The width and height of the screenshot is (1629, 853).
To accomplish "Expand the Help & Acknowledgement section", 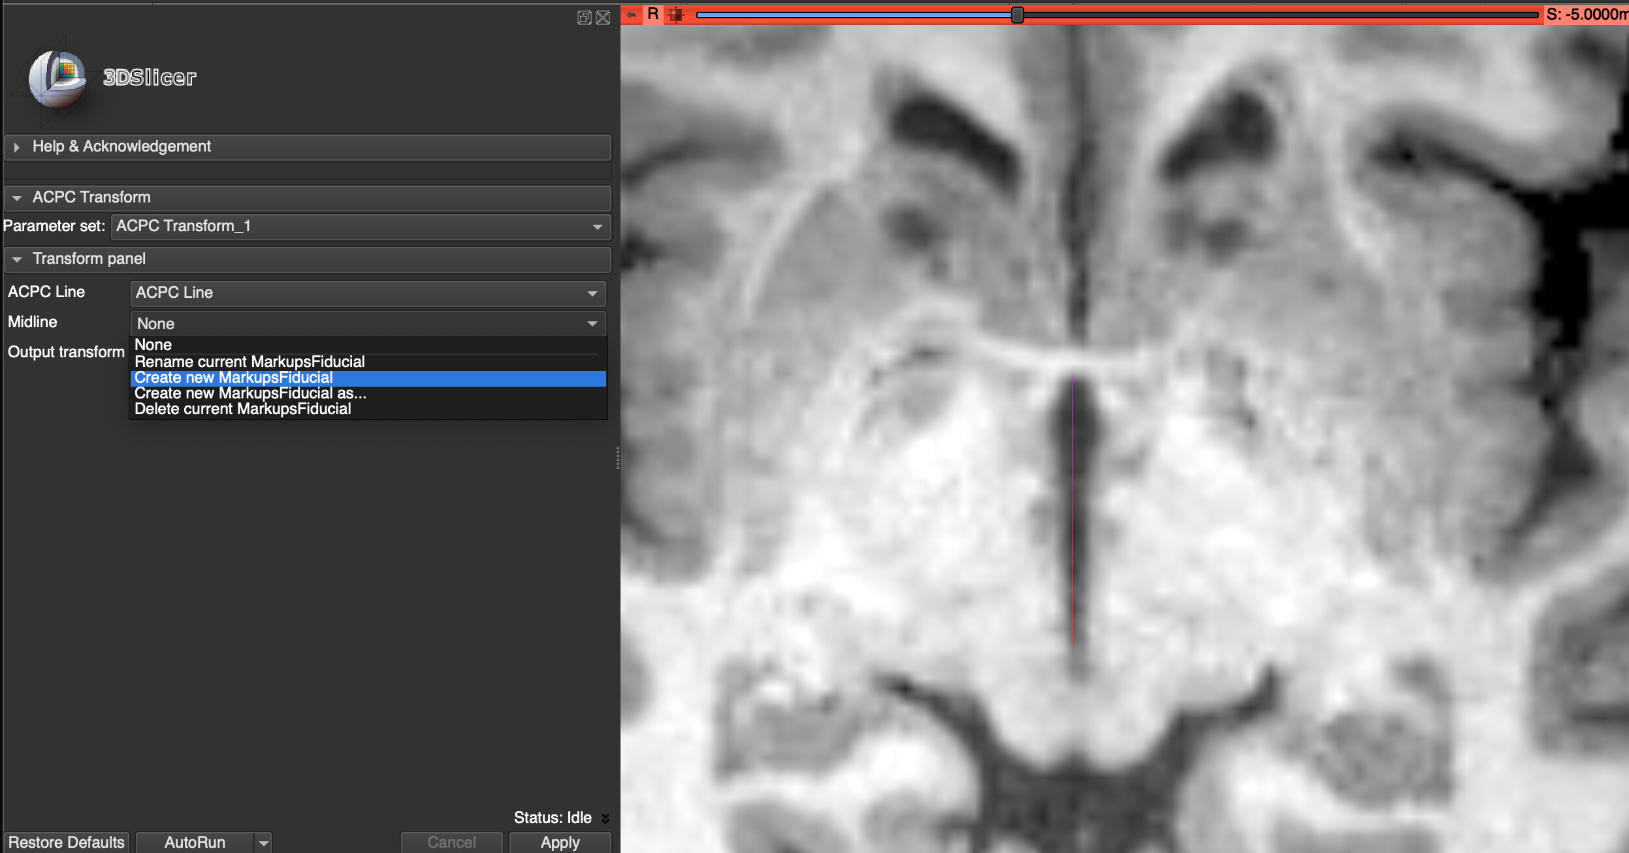I will 17,146.
